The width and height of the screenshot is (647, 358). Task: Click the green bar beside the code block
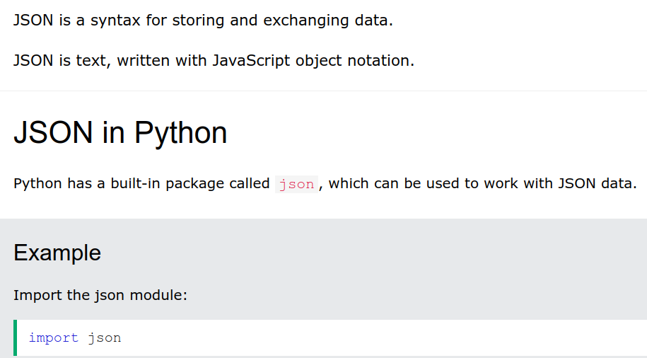[x=15, y=337]
